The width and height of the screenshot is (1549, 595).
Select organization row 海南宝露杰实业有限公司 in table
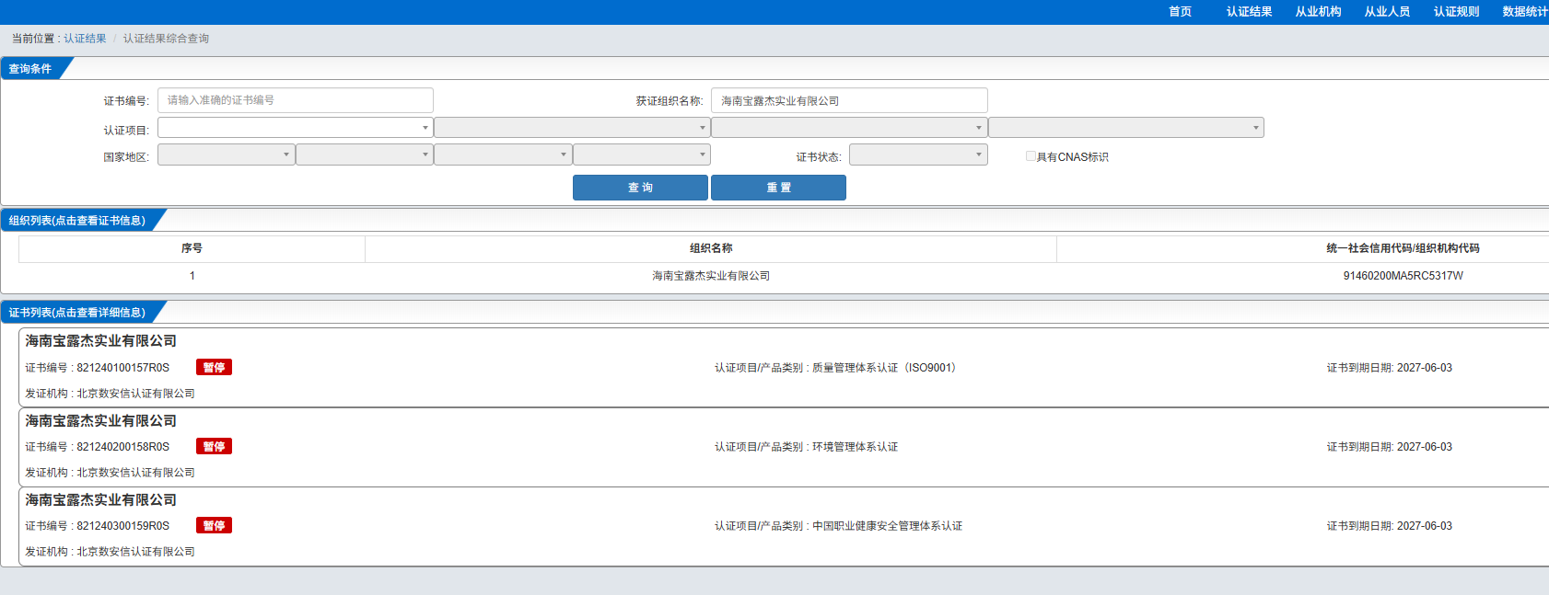(710, 276)
